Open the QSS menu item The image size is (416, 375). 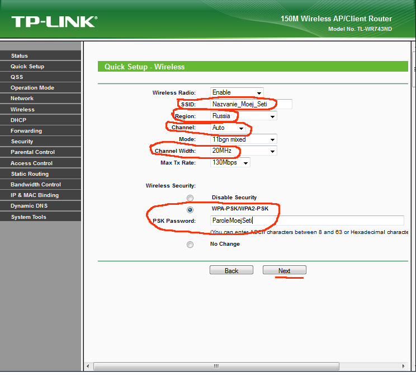point(41,77)
